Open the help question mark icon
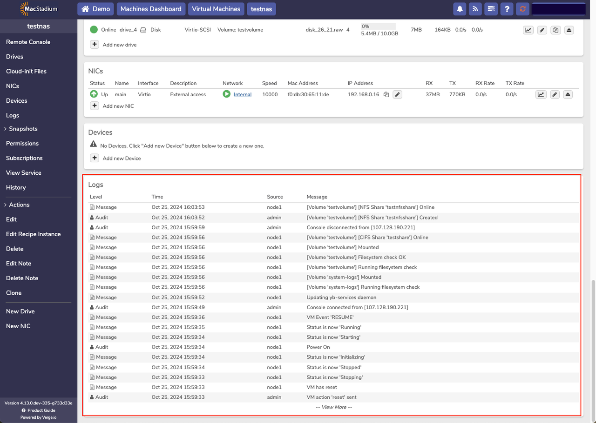The width and height of the screenshot is (596, 423). [507, 9]
